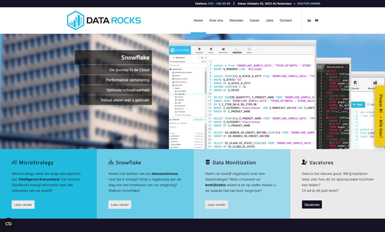385x232 pixels.
Task: Open the Over ons menu item
Action: click(216, 20)
